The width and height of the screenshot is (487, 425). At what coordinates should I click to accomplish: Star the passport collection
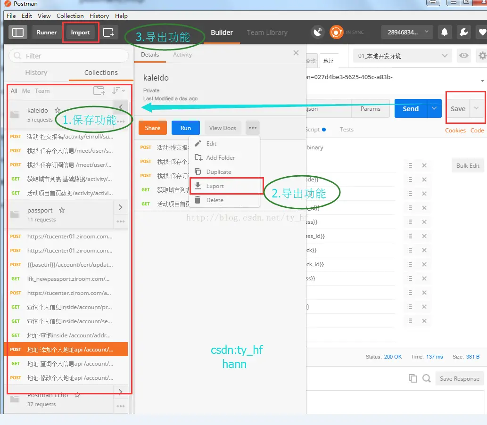click(62, 210)
